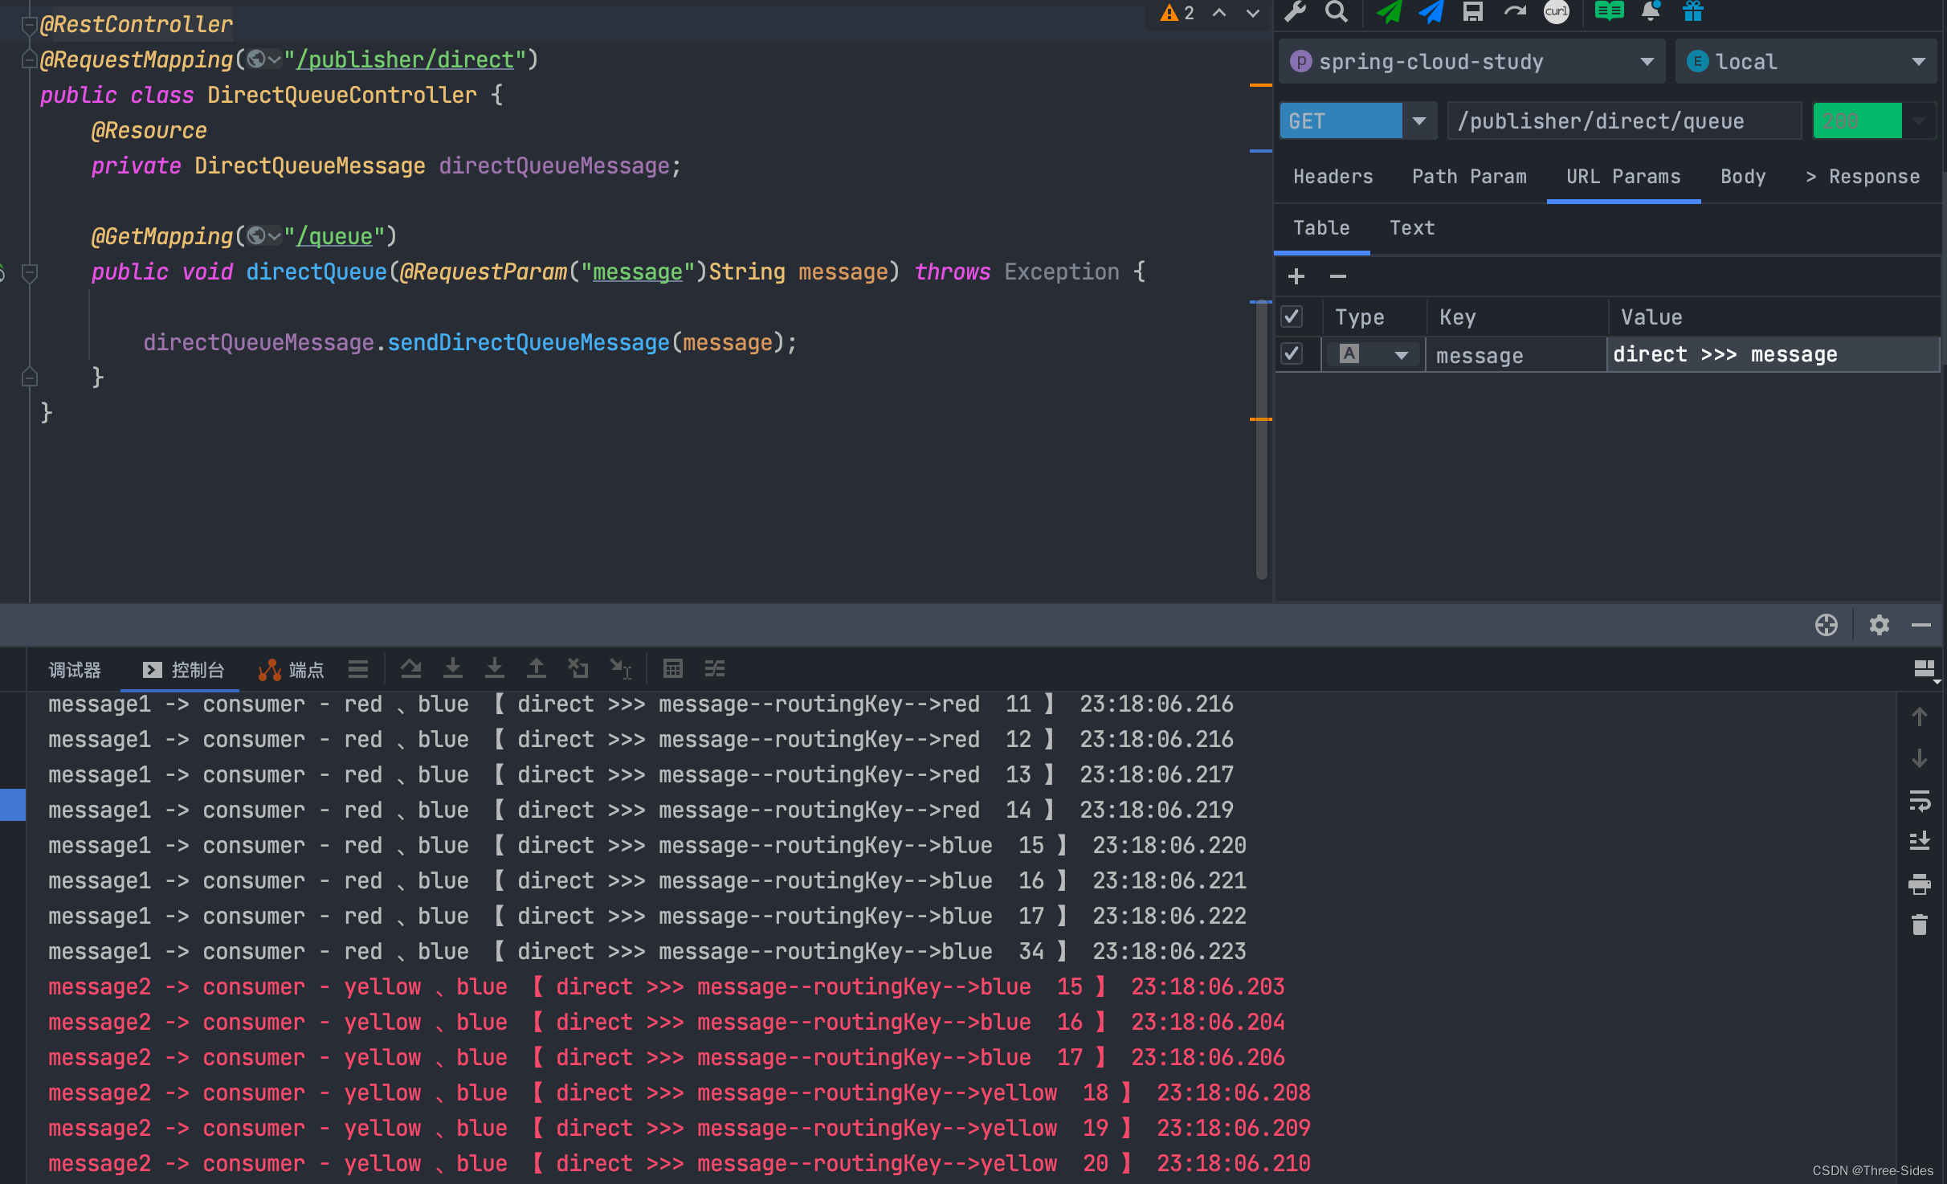Print console output icon
The width and height of the screenshot is (1947, 1184).
click(x=1919, y=884)
